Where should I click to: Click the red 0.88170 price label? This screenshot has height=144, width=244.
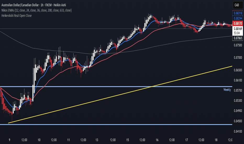coord(238,24)
